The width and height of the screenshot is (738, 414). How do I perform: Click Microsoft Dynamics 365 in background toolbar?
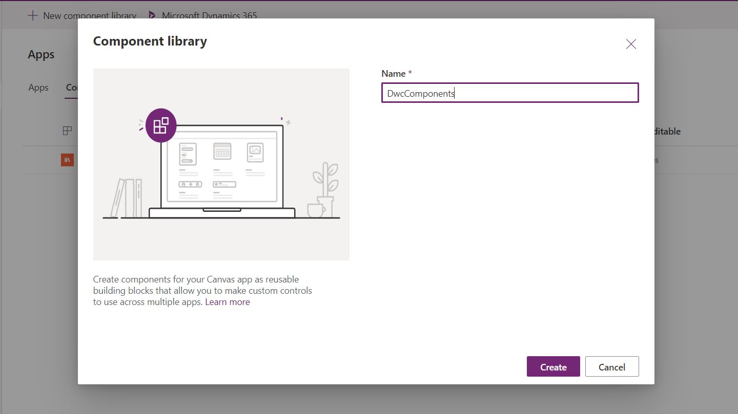202,15
